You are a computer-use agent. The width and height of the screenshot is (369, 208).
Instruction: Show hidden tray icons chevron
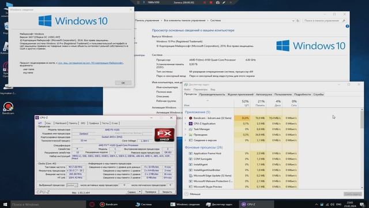[x=317, y=204]
